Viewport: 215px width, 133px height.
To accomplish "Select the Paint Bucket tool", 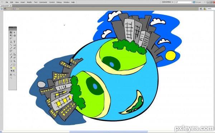I will click(14, 55).
